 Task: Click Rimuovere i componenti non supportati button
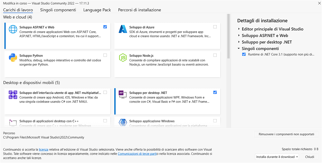(286, 134)
